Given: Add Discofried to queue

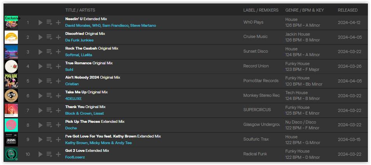Looking at the screenshot, I should tap(49, 37).
